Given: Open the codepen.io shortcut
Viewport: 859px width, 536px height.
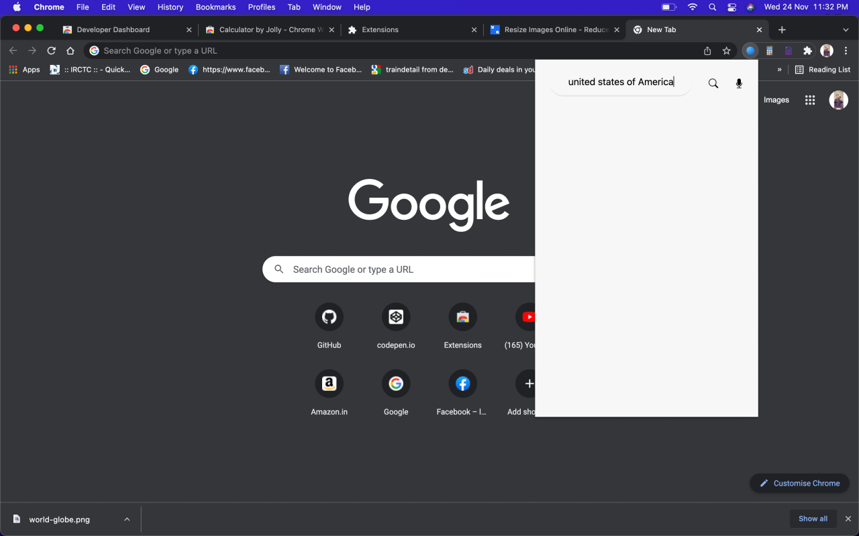Looking at the screenshot, I should tap(396, 326).
